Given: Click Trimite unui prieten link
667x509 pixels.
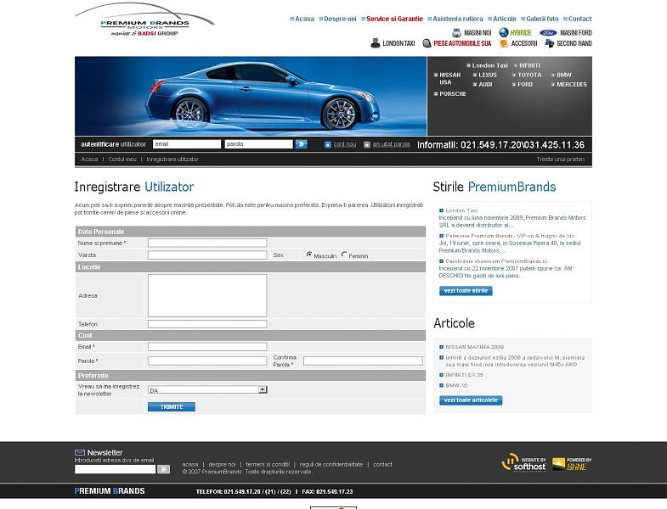Looking at the screenshot, I should coord(560,159).
